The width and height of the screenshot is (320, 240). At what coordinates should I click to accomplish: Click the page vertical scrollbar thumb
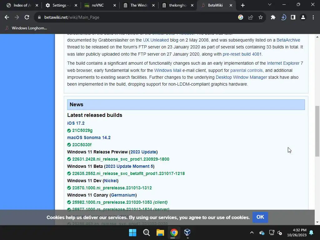pos(317,131)
